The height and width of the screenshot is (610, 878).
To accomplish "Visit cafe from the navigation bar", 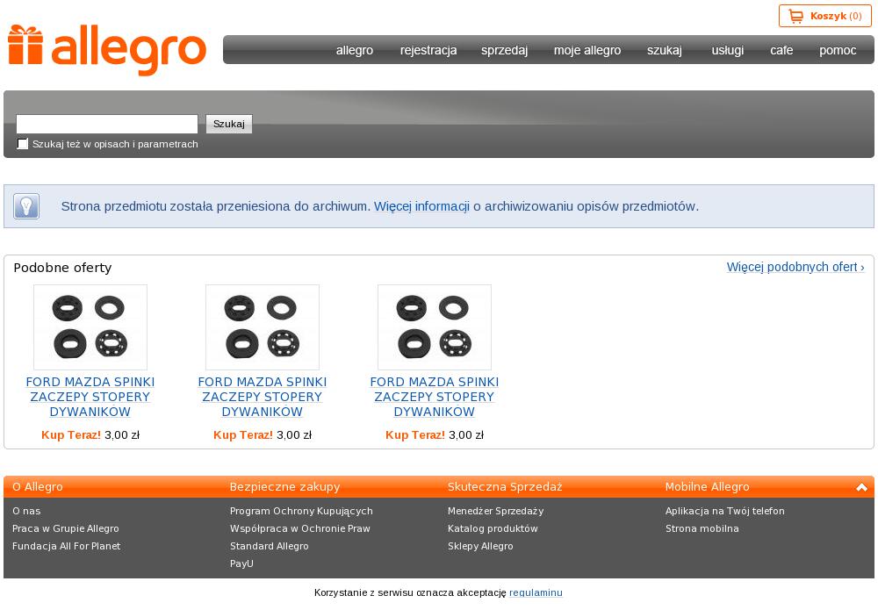I will click(781, 50).
